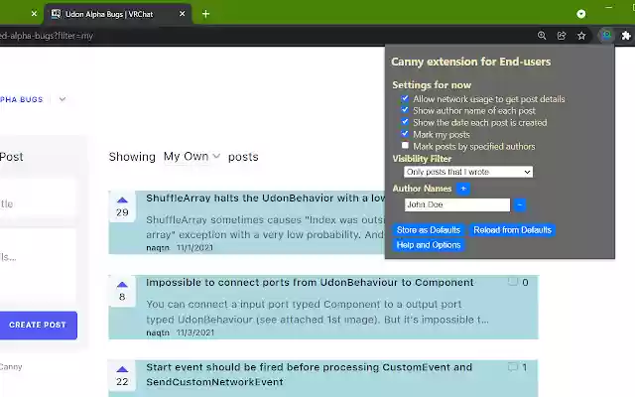Click the Canny footer link
The height and width of the screenshot is (397, 635).
11,367
